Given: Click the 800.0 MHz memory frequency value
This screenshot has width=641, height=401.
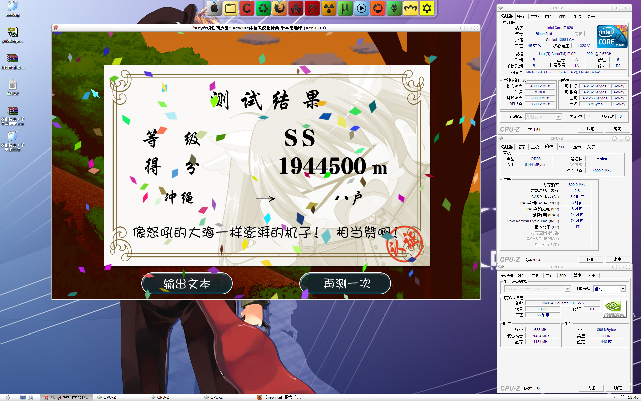Looking at the screenshot, I should 577,185.
